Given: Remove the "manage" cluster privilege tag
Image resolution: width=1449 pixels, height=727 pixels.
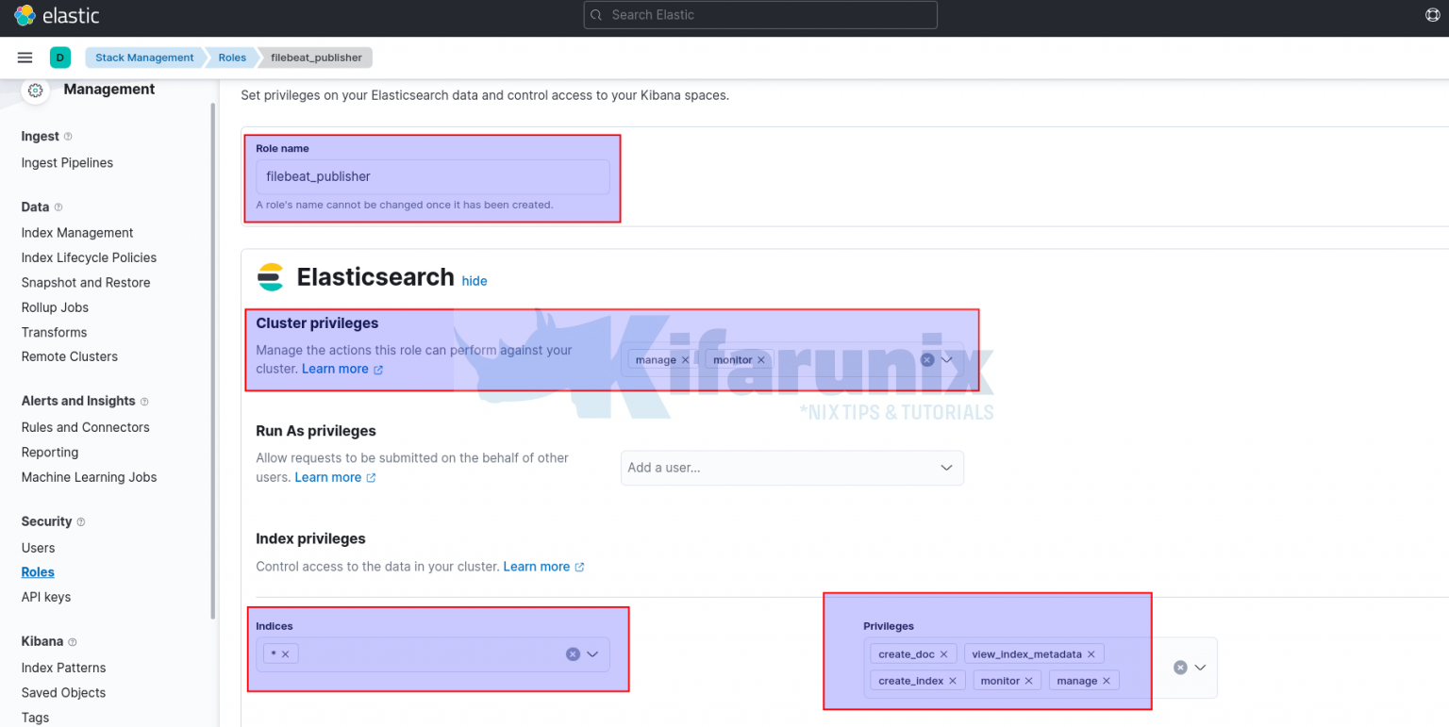Looking at the screenshot, I should point(686,359).
